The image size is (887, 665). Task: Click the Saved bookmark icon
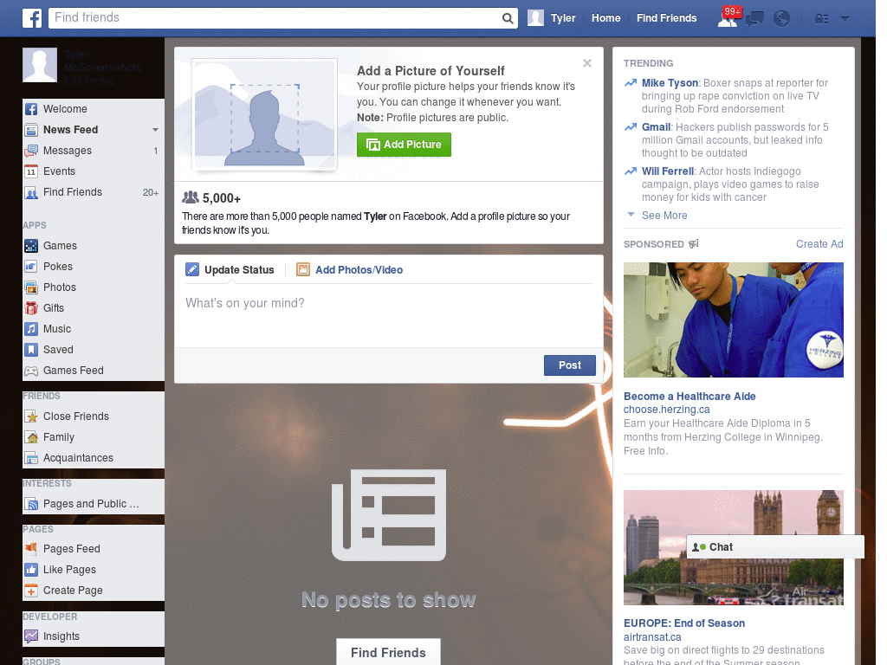coord(31,350)
